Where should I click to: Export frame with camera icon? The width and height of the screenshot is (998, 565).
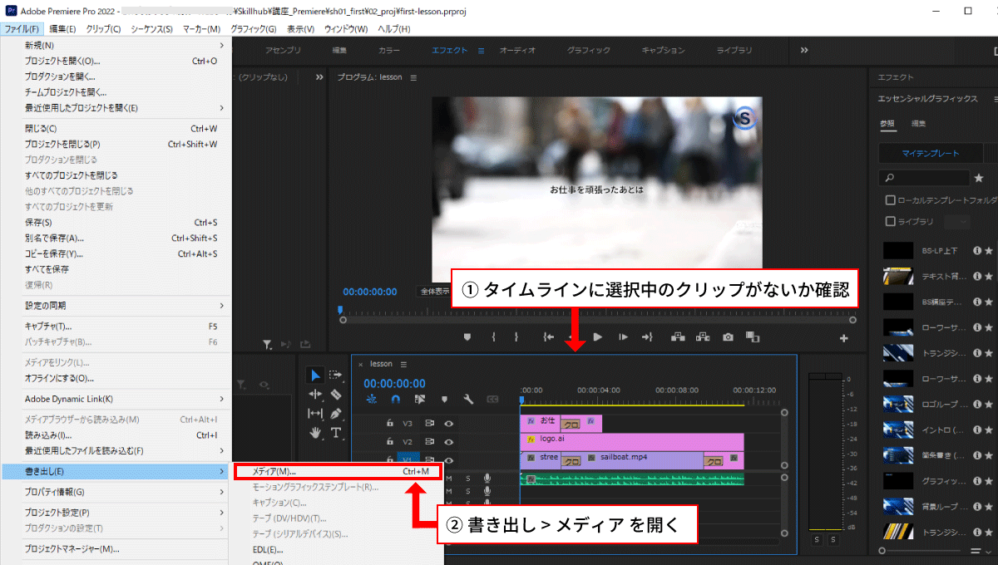(x=728, y=337)
